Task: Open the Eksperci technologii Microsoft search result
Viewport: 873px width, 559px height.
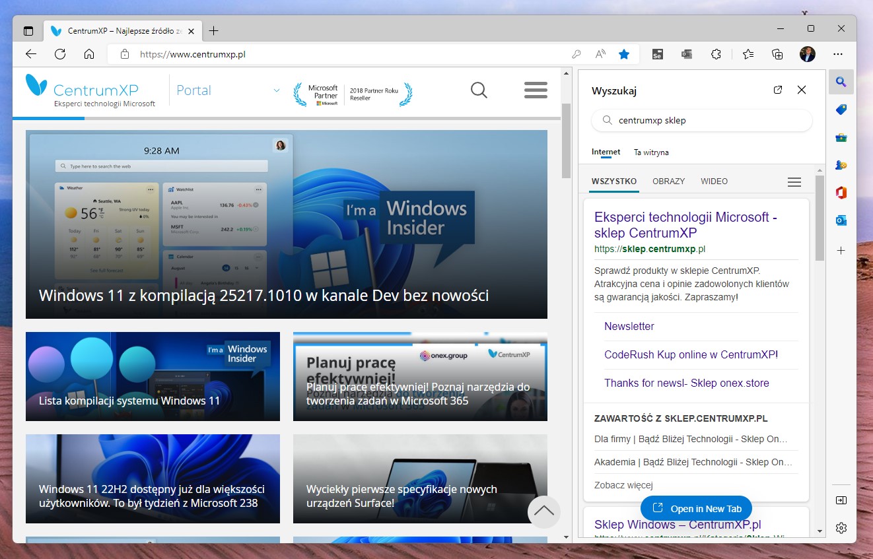Action: (x=685, y=225)
